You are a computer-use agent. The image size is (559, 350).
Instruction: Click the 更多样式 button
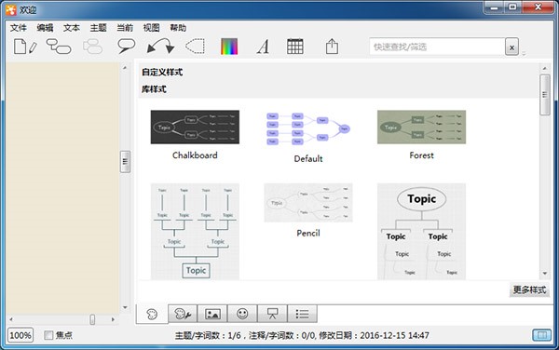click(529, 289)
